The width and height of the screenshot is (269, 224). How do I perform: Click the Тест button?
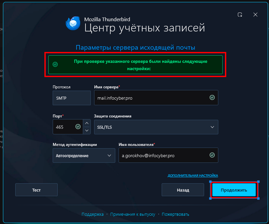36,190
